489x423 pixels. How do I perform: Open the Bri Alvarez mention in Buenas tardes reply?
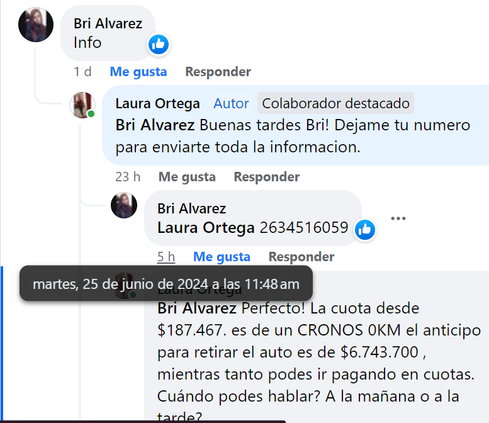click(155, 125)
